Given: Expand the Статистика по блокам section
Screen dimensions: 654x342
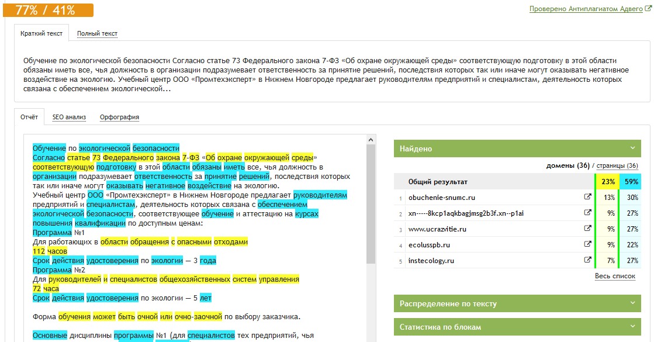Looking at the screenshot, I should [x=631, y=327].
